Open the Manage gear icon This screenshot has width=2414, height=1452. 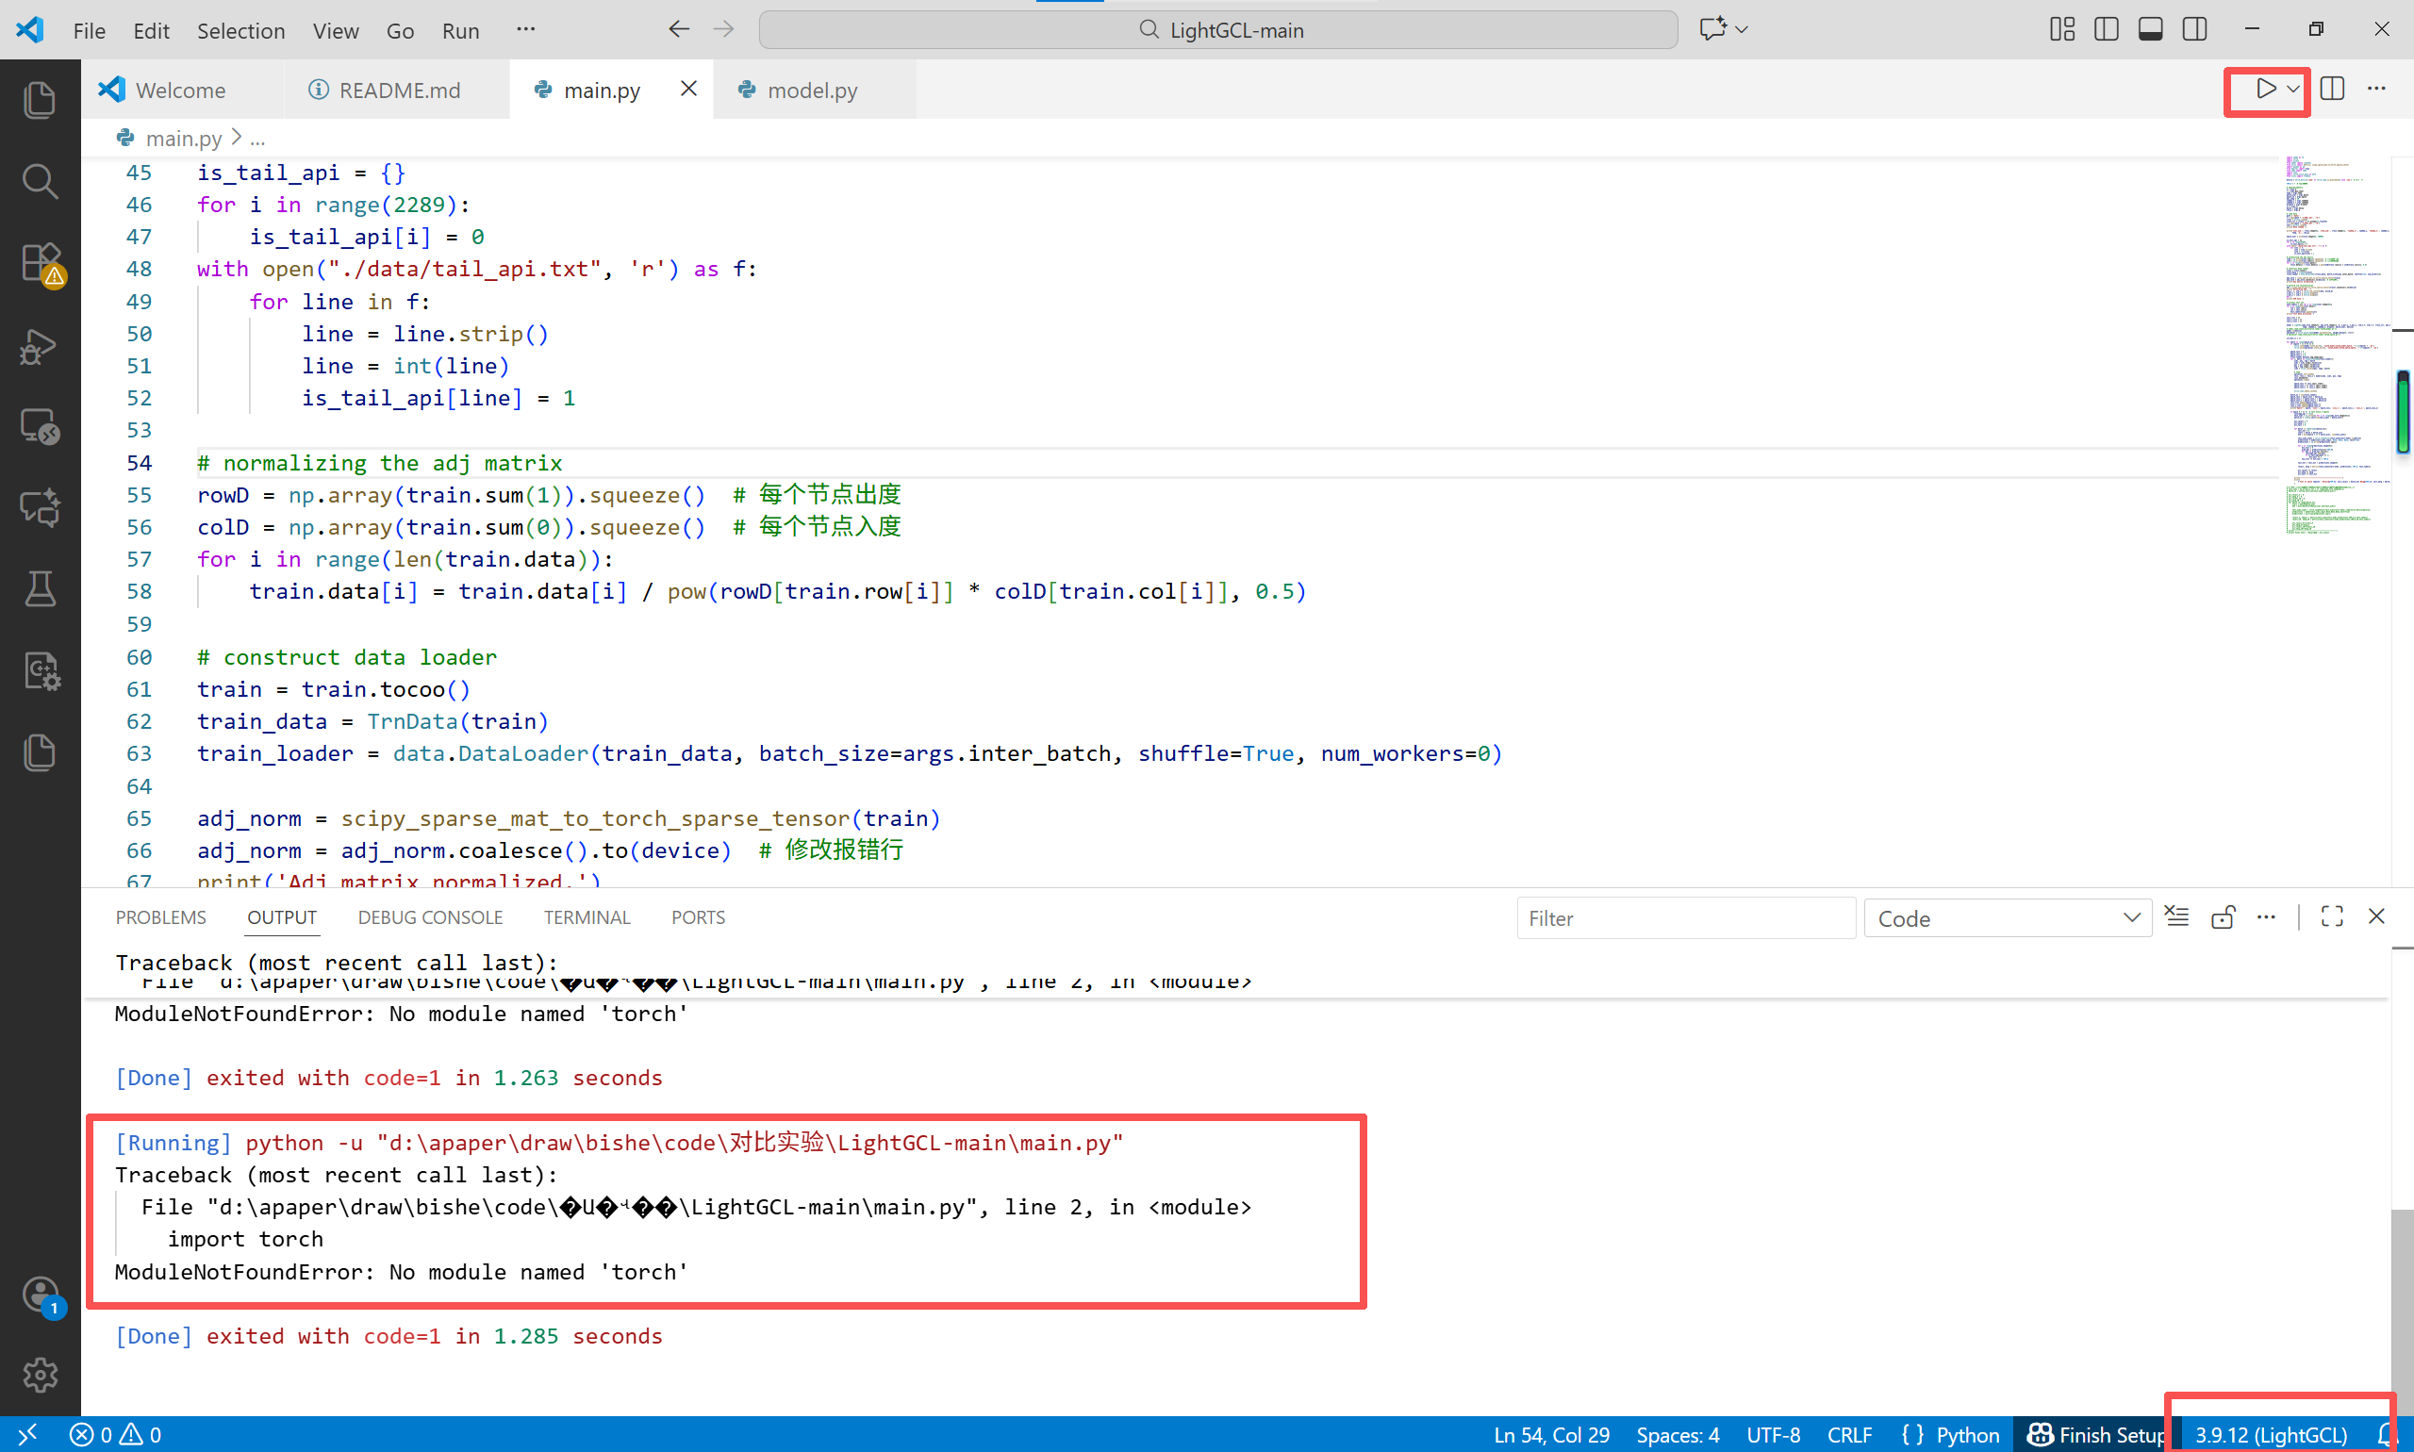[x=40, y=1375]
